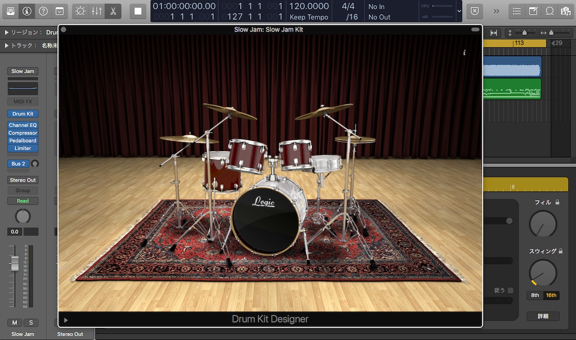576x340 pixels.
Task: Open the Pedalboard plug-in slot
Action: [x=23, y=141]
